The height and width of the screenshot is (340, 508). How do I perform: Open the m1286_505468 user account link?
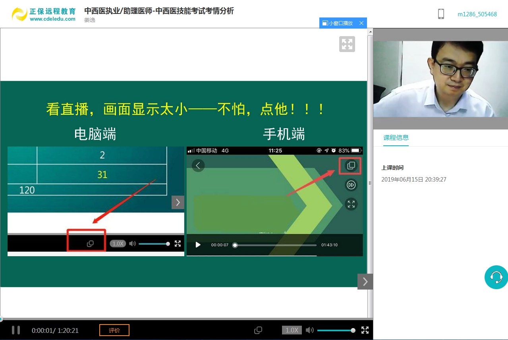[x=477, y=14]
